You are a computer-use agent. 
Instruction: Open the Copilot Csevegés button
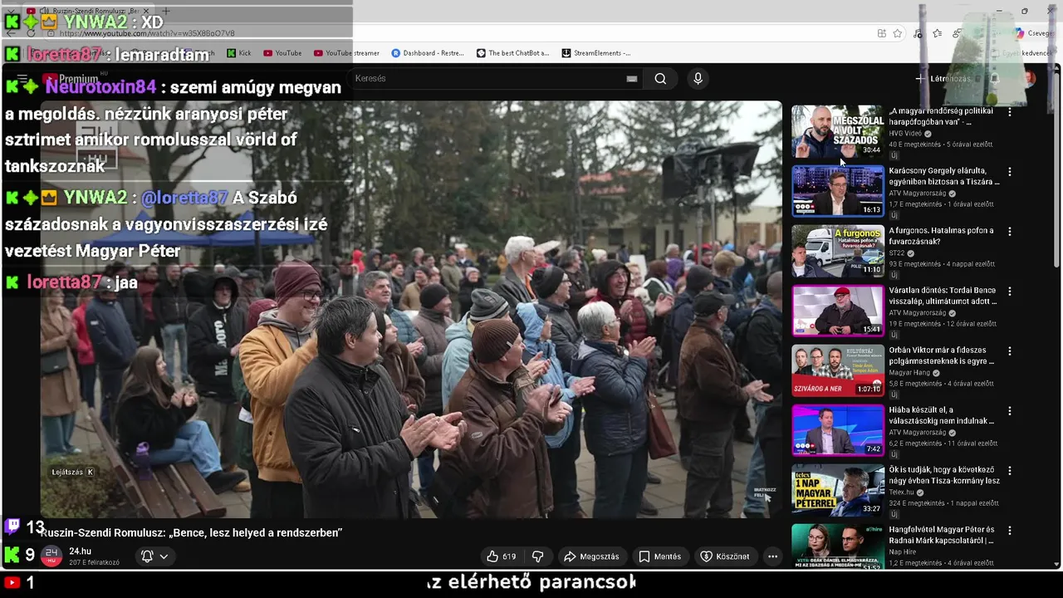tap(1033, 33)
